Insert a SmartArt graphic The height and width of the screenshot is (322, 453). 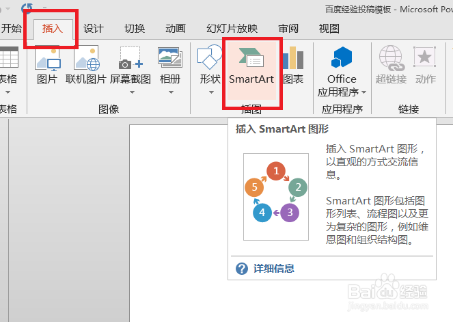pyautogui.click(x=251, y=70)
